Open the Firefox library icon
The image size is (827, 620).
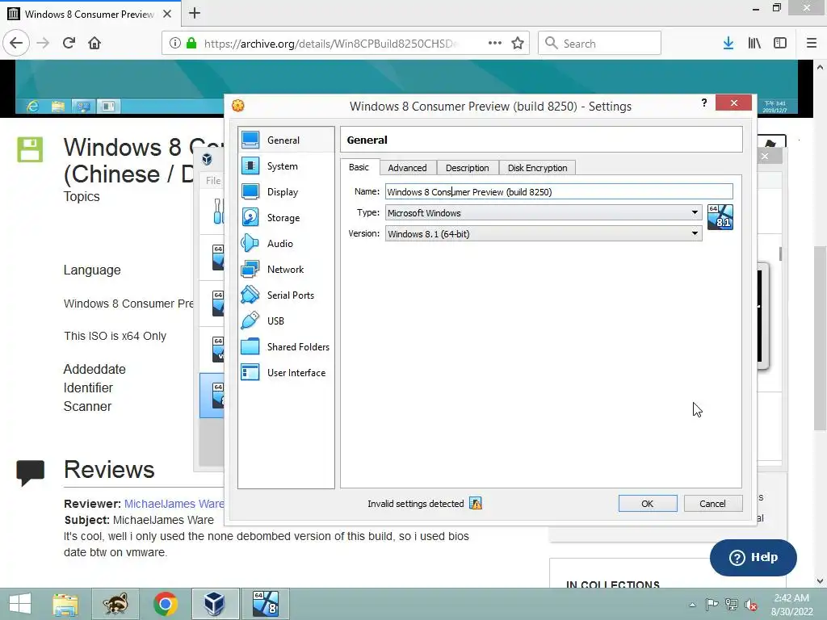754,44
